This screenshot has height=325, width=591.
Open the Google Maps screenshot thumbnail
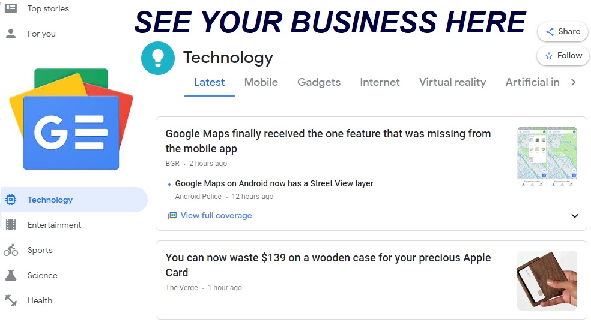pyautogui.click(x=547, y=156)
